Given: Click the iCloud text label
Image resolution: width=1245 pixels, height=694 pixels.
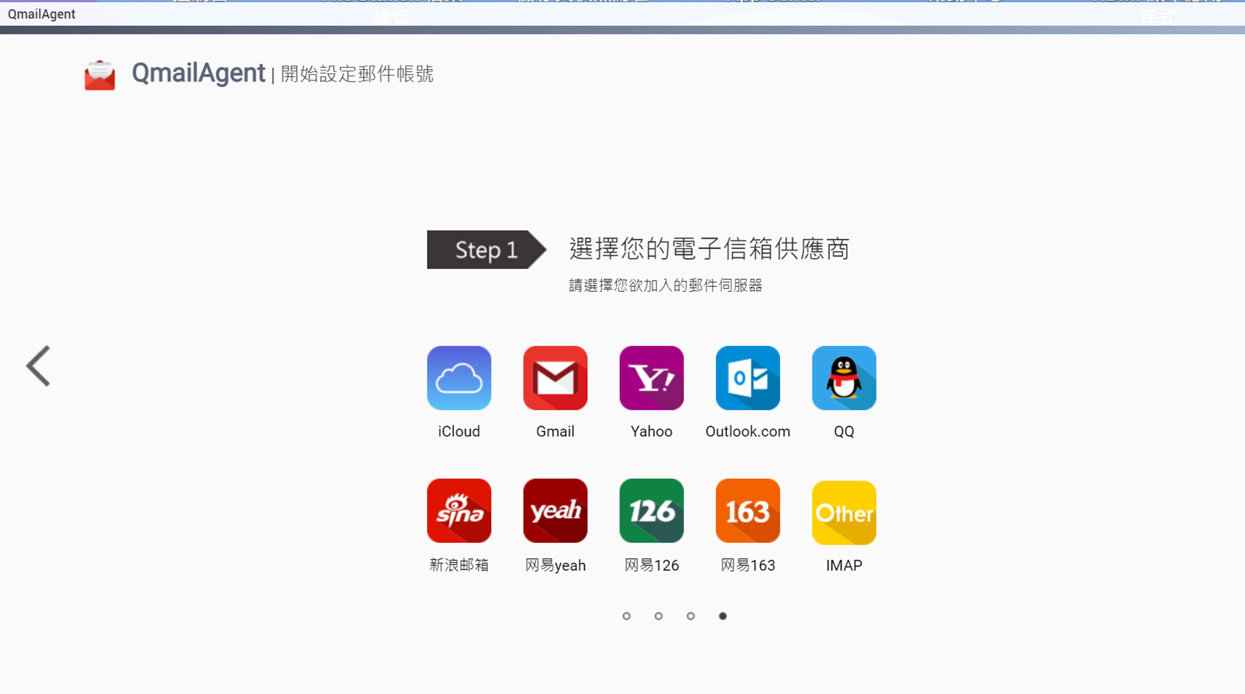Looking at the screenshot, I should [459, 431].
